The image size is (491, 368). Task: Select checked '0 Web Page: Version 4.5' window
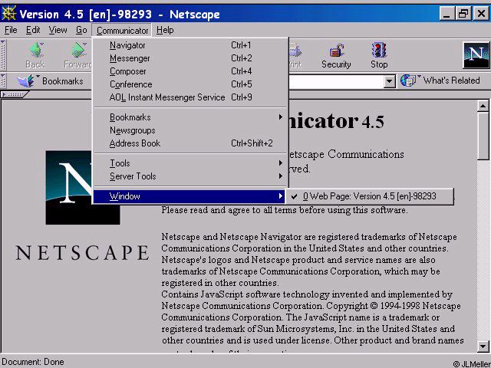370,196
